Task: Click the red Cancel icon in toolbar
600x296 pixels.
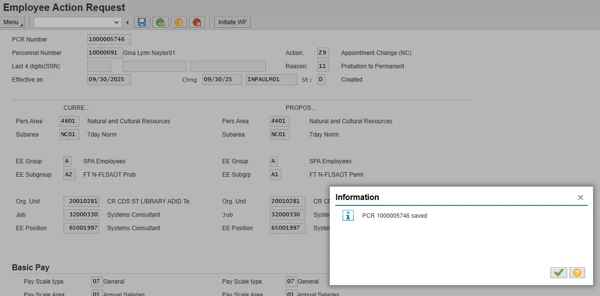Action: pyautogui.click(x=197, y=22)
